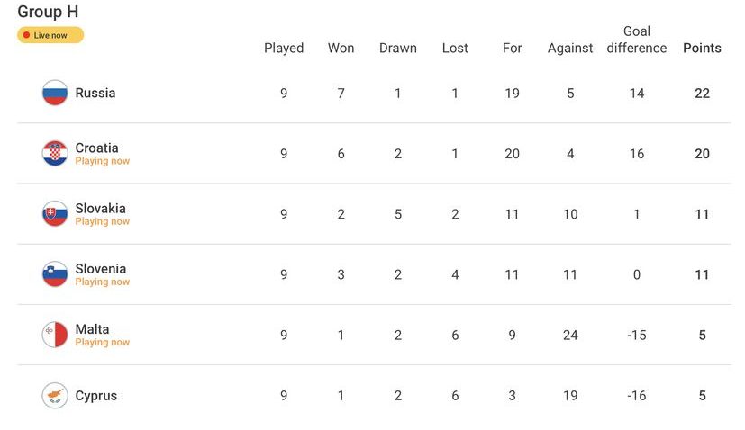Click the Live now badge

pos(50,35)
